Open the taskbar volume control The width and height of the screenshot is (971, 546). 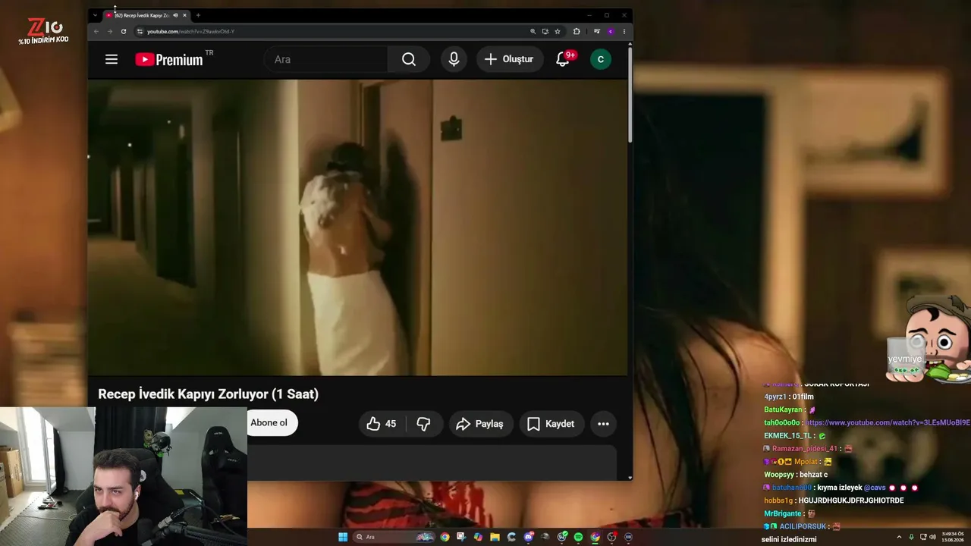[x=934, y=537]
